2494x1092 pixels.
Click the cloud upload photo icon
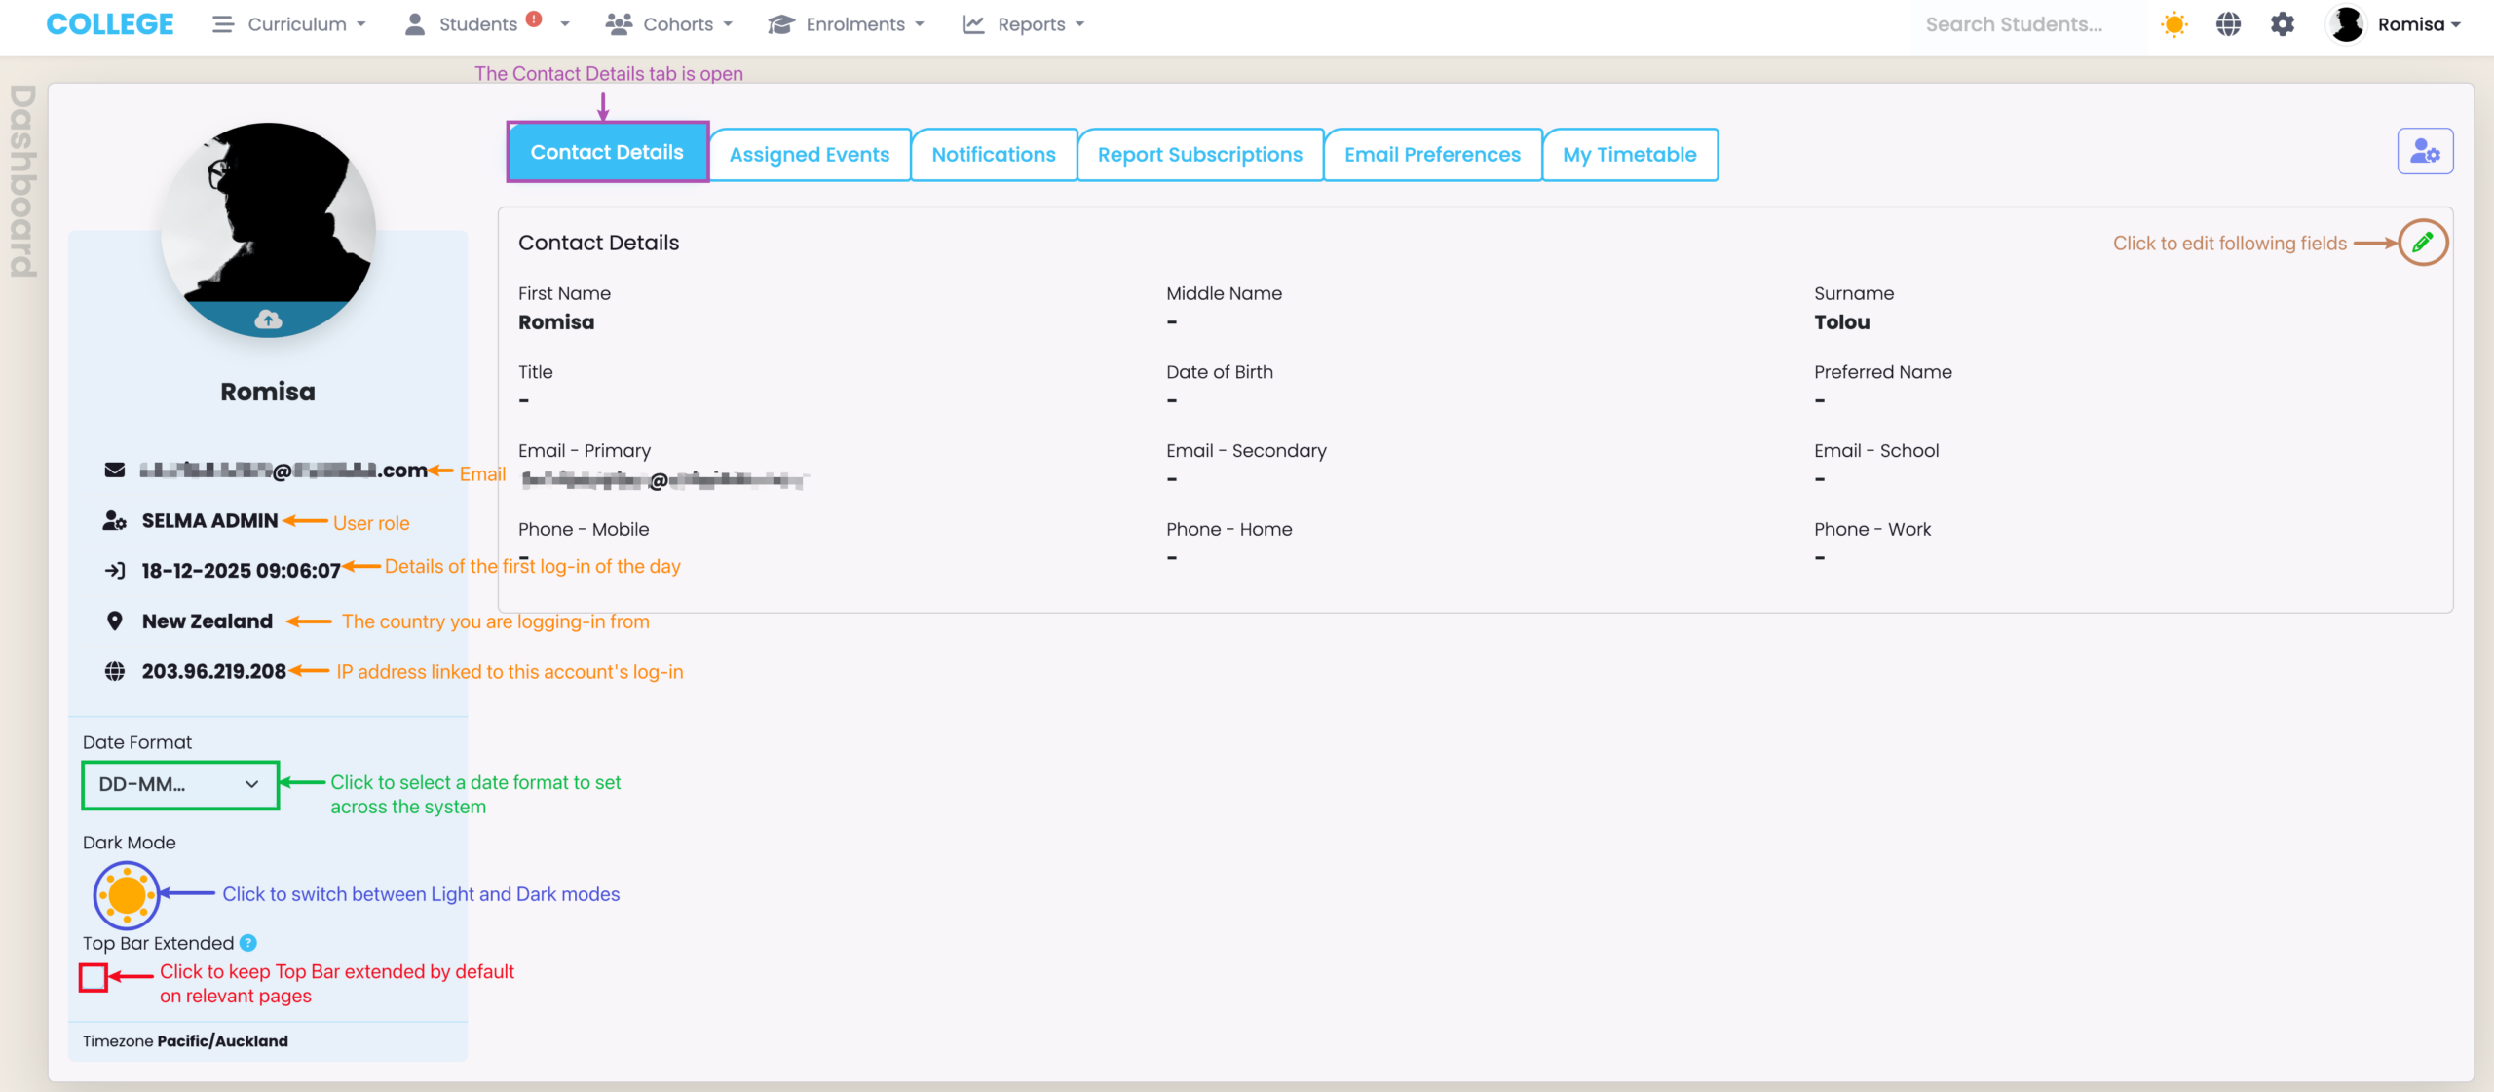click(268, 320)
